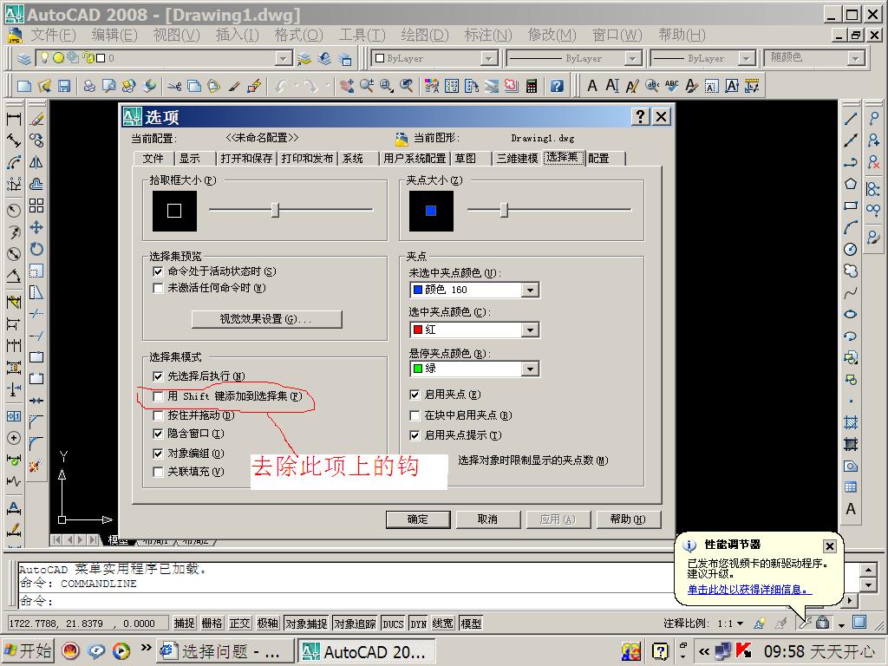Expand the 随颜色 plot style dropdown
888x666 pixels.
(855, 58)
